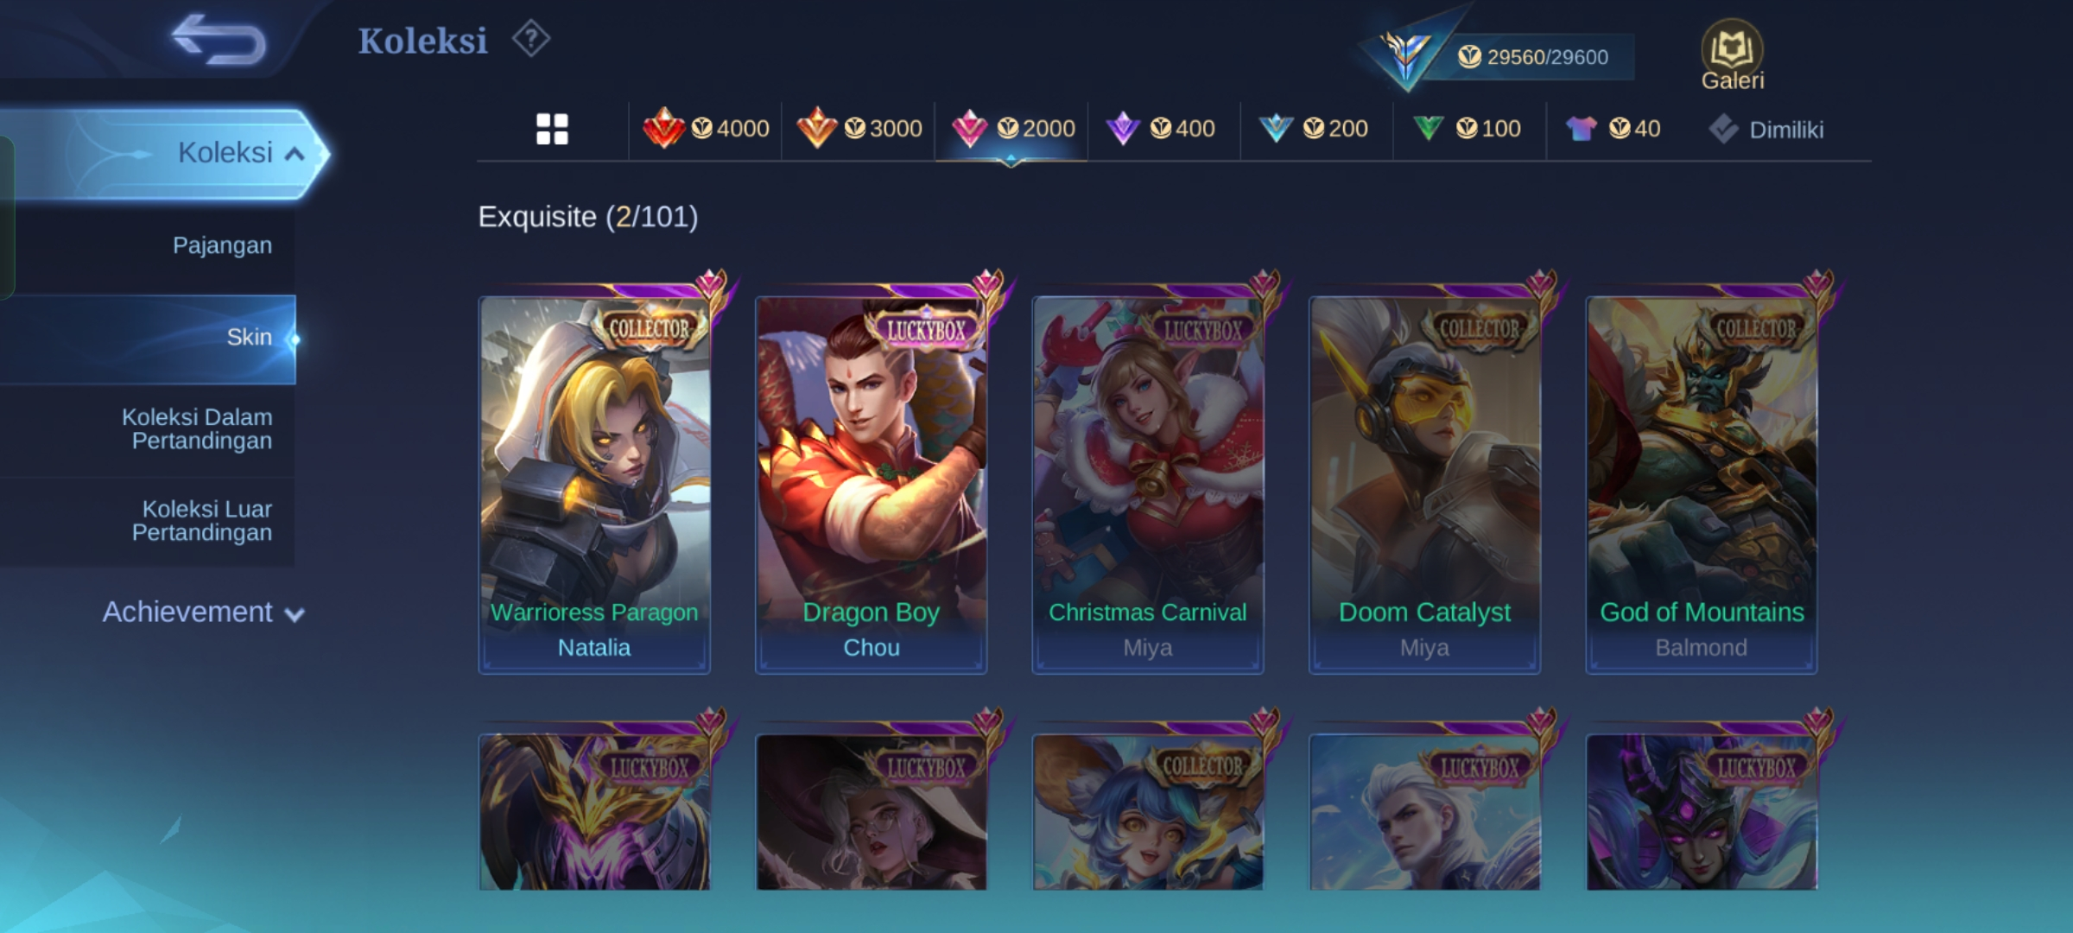Screen dimensions: 2073x933
Task: Toggle the Dimiliki owned filter
Action: [x=1766, y=130]
